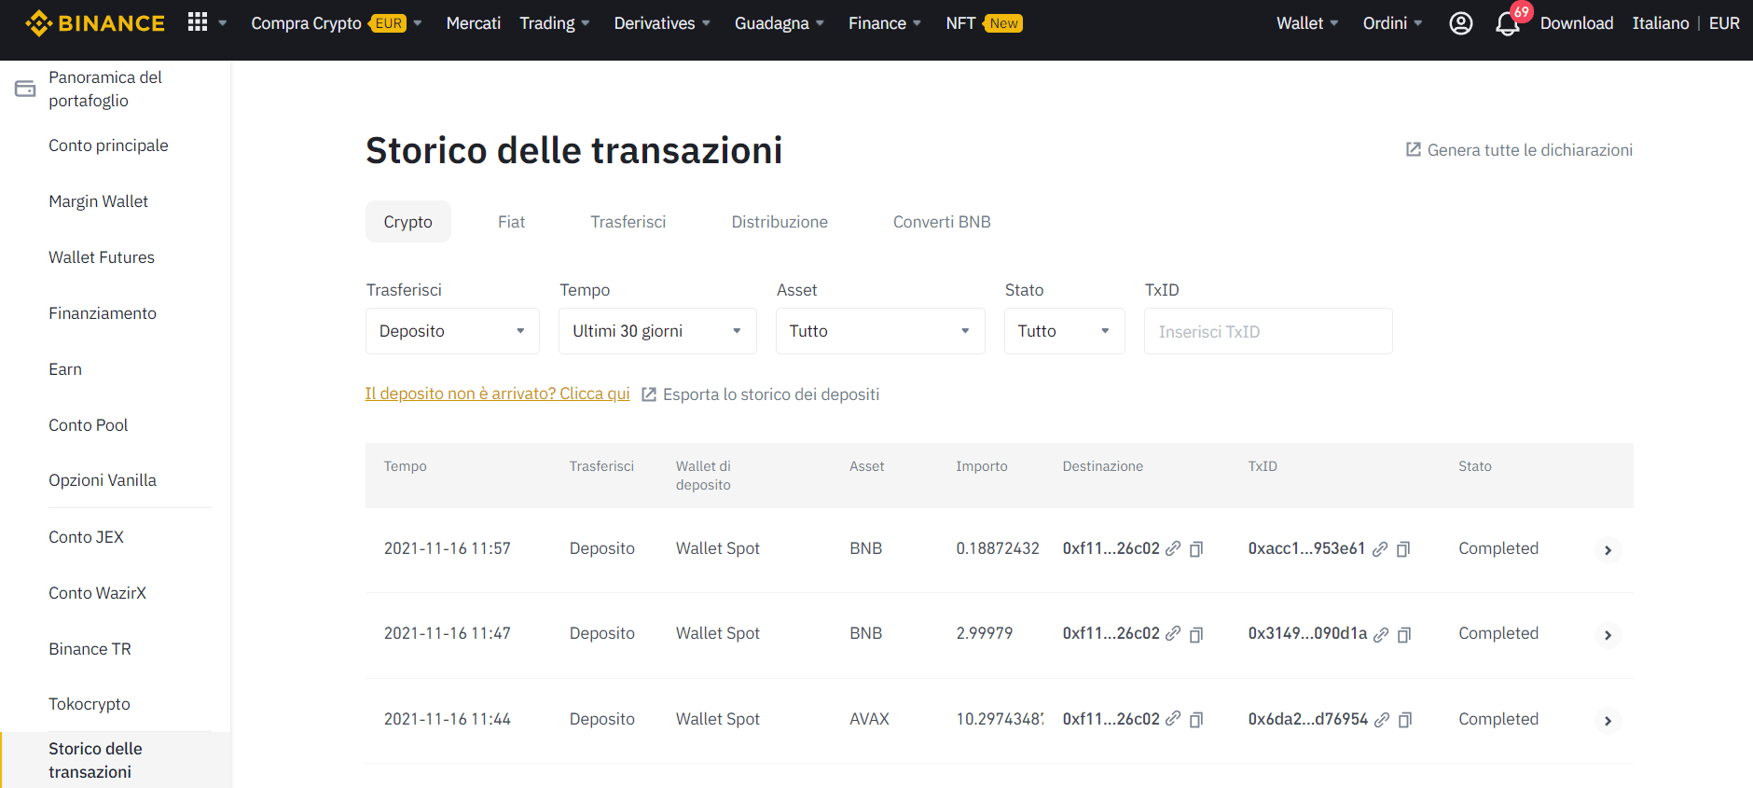Open Tokocrypto in sidebar
Image resolution: width=1753 pixels, height=788 pixels.
90,704
